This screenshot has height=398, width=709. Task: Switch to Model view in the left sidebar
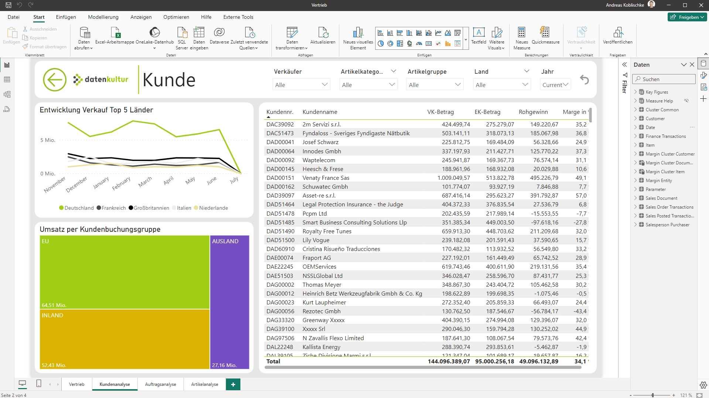pyautogui.click(x=7, y=94)
